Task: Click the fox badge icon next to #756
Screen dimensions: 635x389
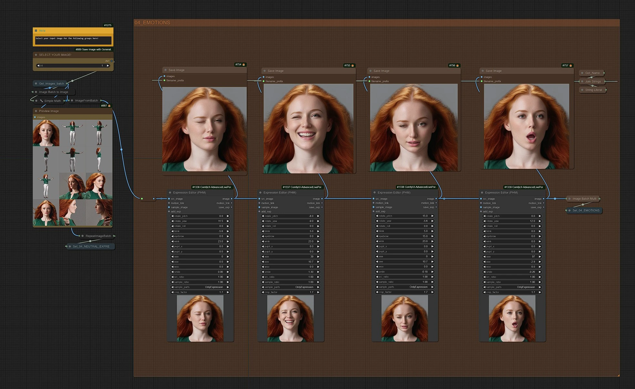Action: (x=457, y=66)
